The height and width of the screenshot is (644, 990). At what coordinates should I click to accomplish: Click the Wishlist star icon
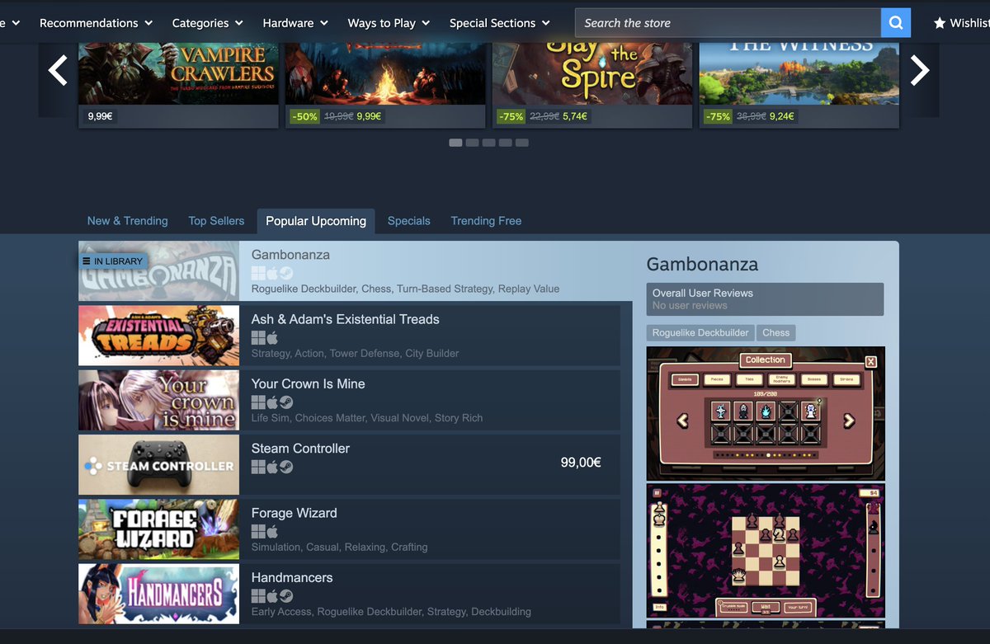click(940, 23)
